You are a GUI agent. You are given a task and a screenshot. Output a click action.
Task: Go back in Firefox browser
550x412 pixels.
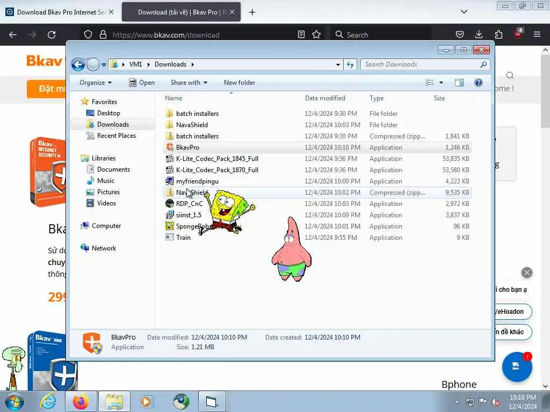[x=13, y=35]
